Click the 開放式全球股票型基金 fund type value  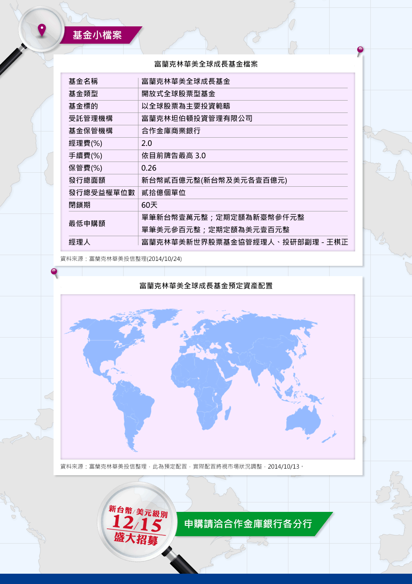tap(178, 94)
